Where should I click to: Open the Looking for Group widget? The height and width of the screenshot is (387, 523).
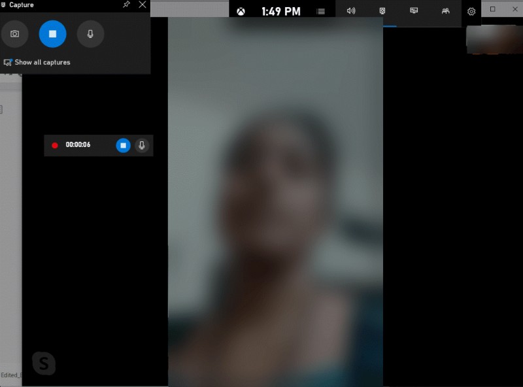point(445,10)
